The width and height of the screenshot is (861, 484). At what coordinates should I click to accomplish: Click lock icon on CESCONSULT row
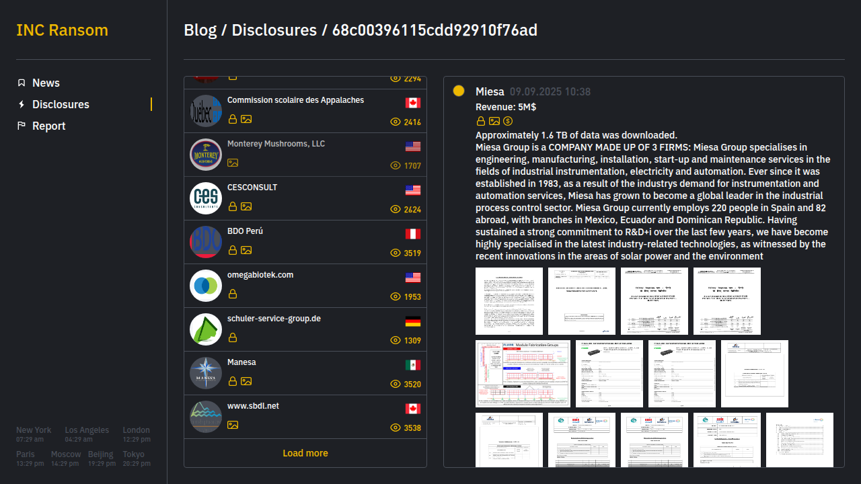click(233, 206)
